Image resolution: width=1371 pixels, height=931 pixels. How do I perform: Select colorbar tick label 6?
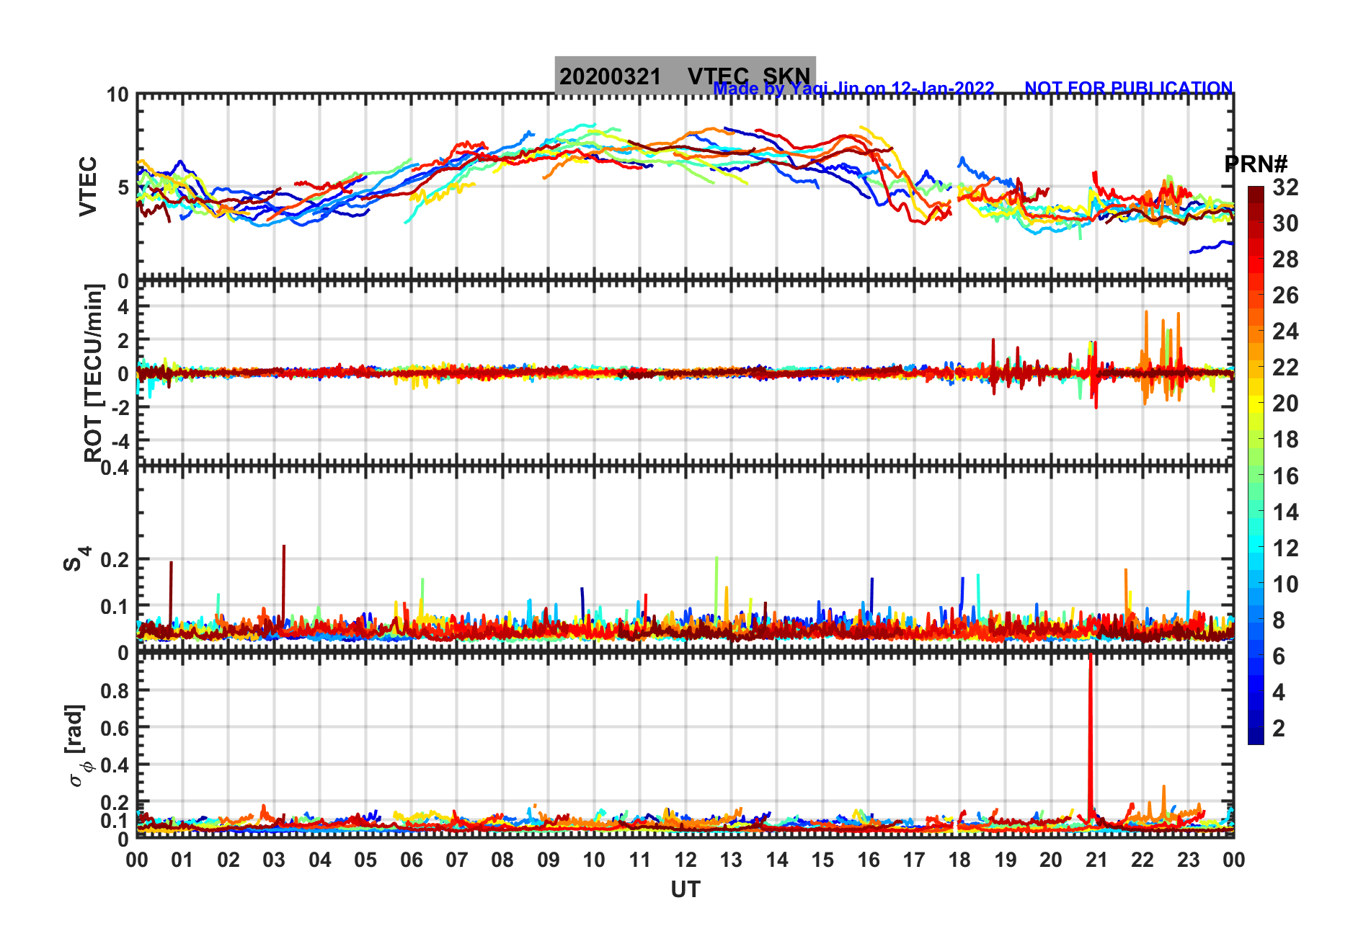click(1279, 656)
